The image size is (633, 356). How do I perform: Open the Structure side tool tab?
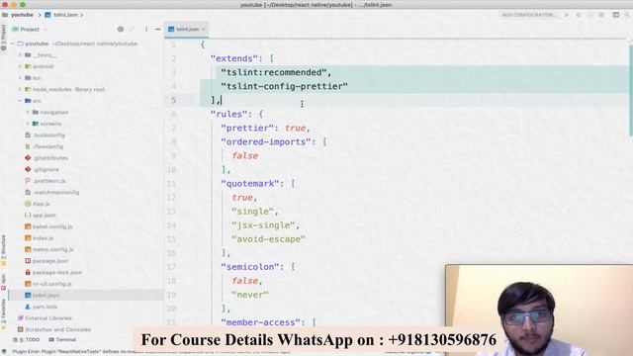tap(4, 249)
